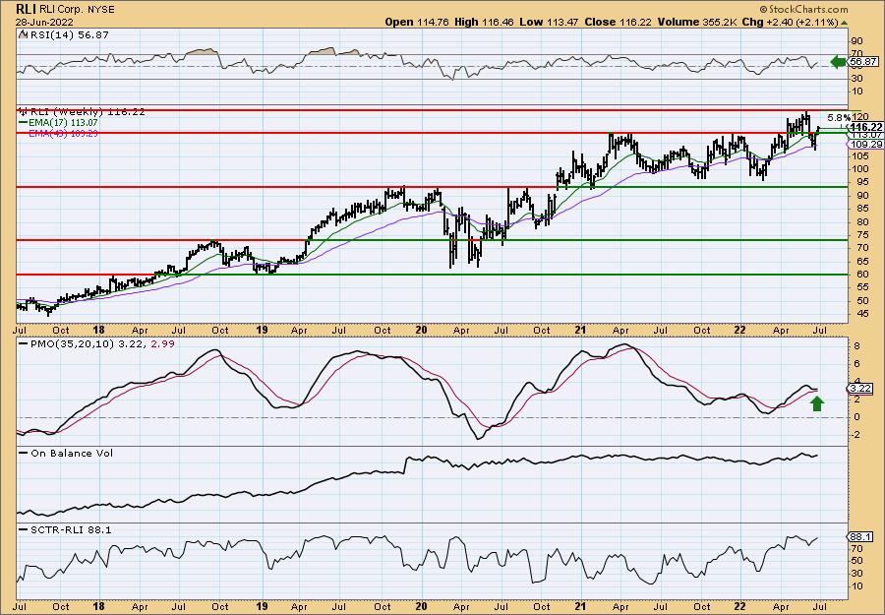Open the StockCharts.com copyright label
The image size is (885, 615).
(x=803, y=9)
